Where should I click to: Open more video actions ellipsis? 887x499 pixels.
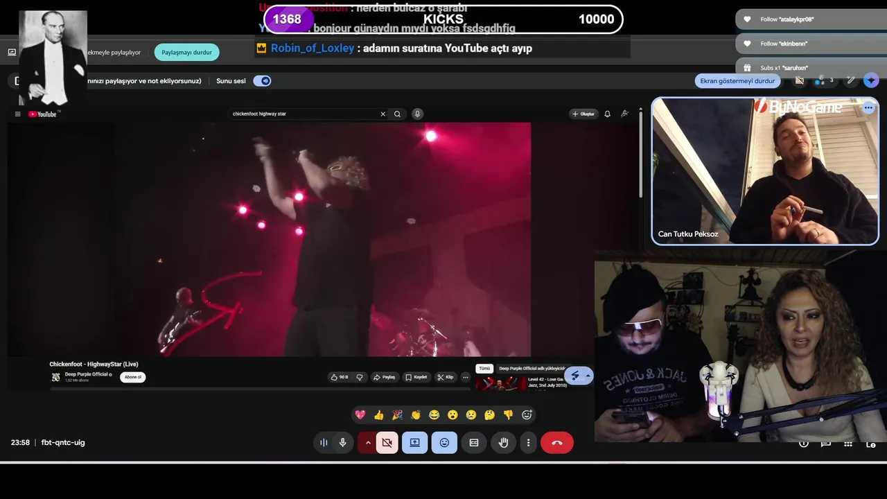point(466,377)
